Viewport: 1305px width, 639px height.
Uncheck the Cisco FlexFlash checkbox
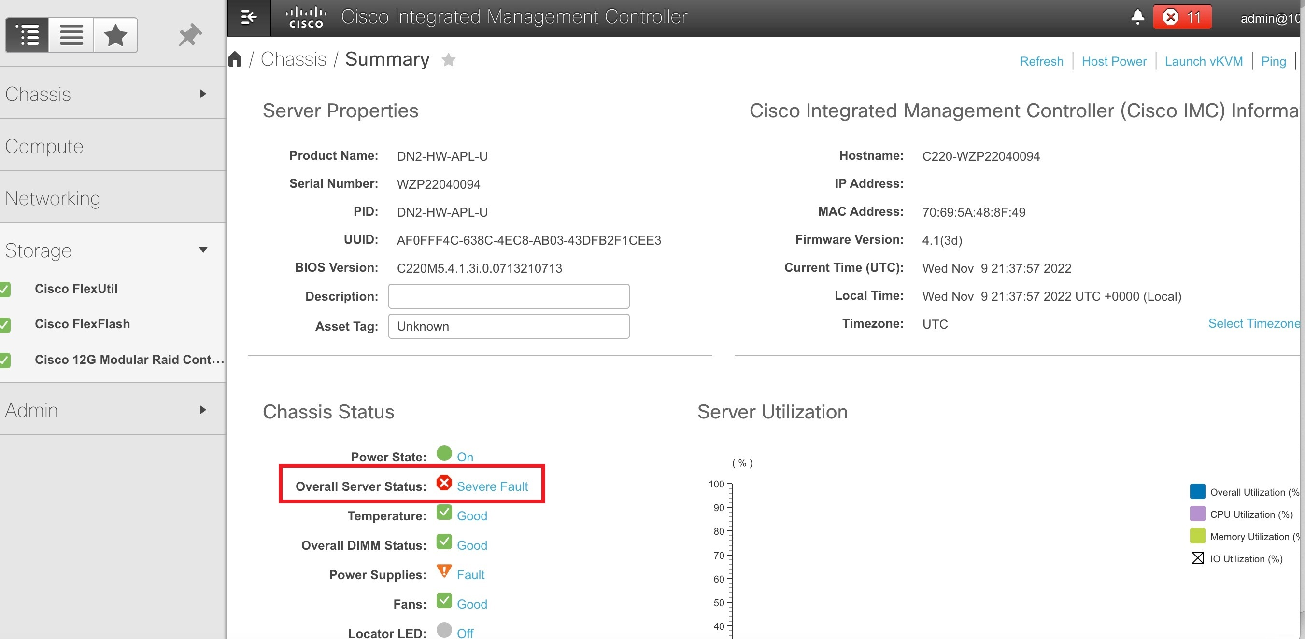pyautogui.click(x=6, y=324)
